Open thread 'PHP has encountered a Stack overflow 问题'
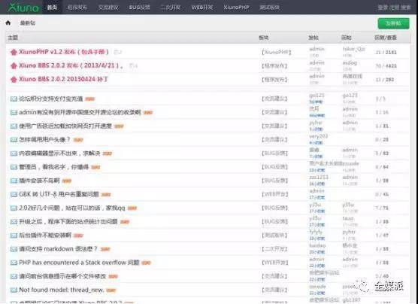This screenshot has height=304, width=418. pyautogui.click(x=79, y=263)
